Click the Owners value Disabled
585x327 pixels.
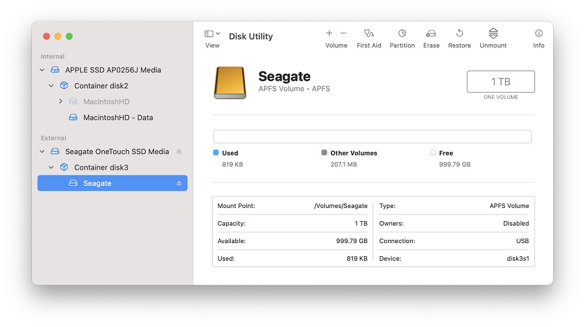point(515,224)
